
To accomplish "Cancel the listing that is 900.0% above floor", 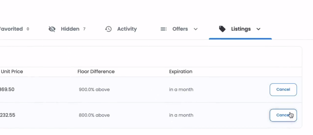I will click(x=283, y=89).
